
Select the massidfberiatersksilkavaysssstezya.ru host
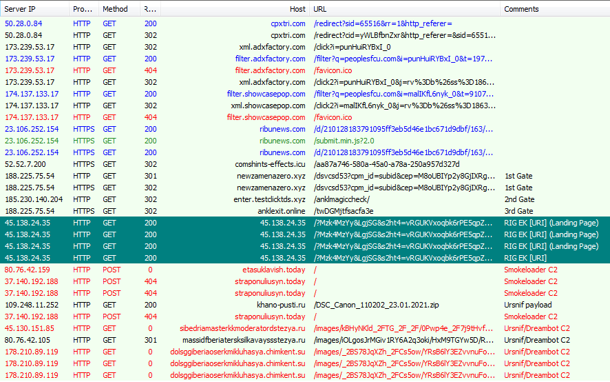coord(244,340)
